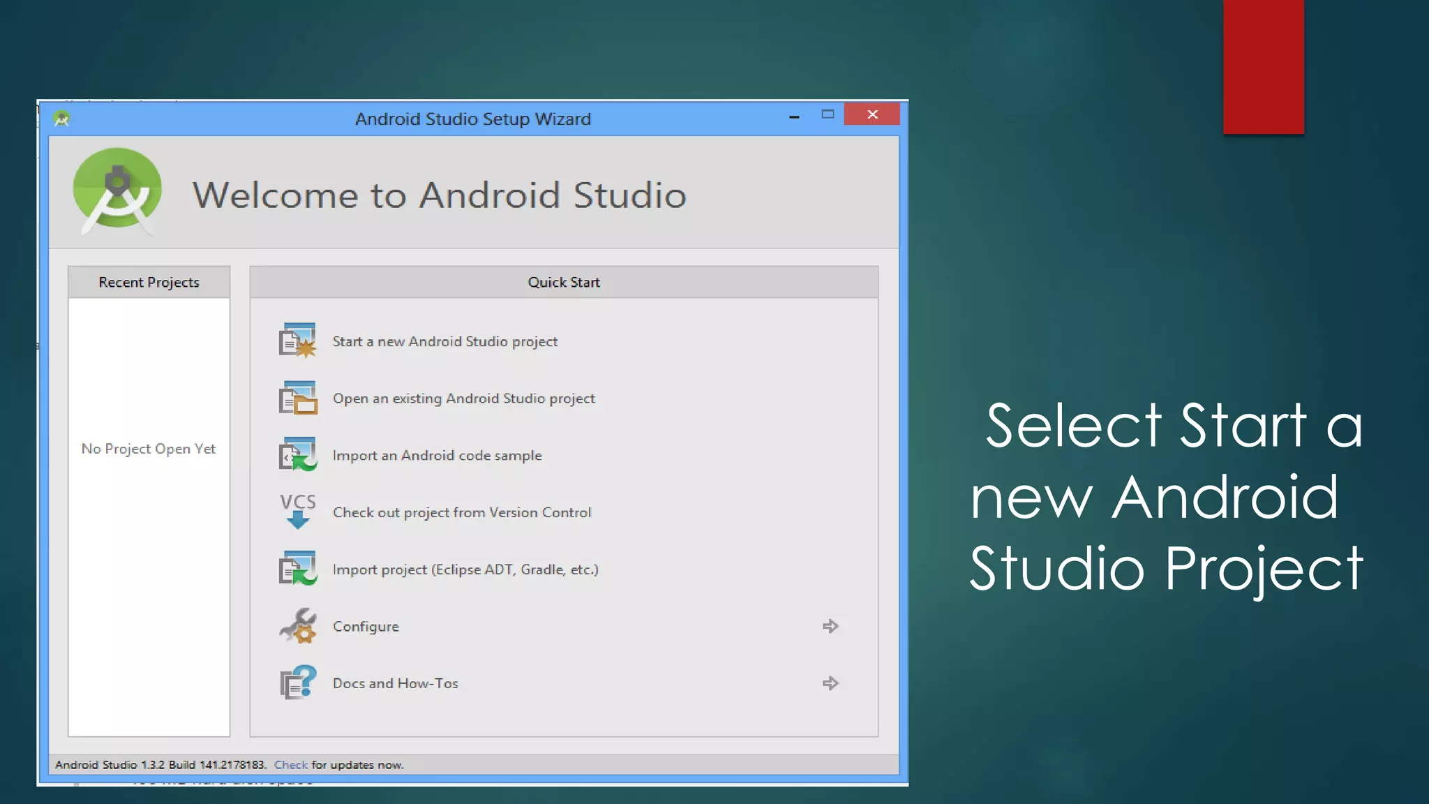Screen dimensions: 1429x804
Task: Minimize the Setup Wizard window
Action: (x=794, y=116)
